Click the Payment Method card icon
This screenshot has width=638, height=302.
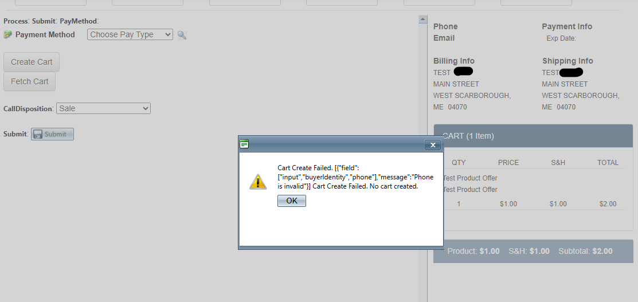[x=7, y=35]
